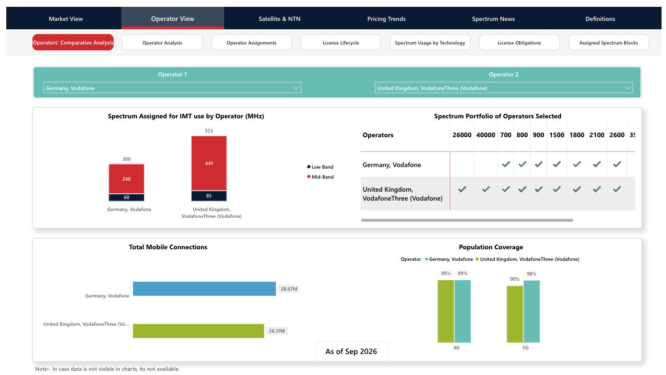Click the 98% 5G population coverage bar
The height and width of the screenshot is (375, 666).
pos(531,312)
